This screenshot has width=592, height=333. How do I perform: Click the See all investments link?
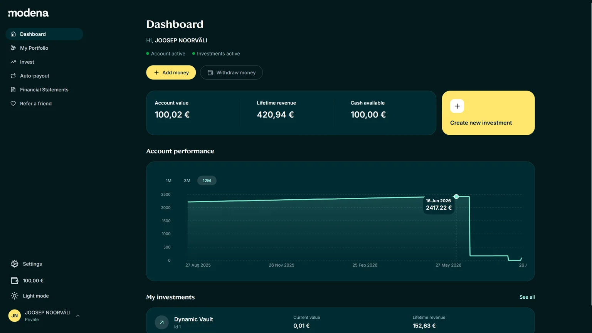tap(527, 297)
